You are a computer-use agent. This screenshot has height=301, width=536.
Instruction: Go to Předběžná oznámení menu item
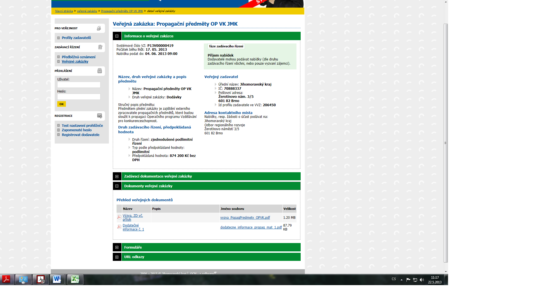(x=78, y=57)
